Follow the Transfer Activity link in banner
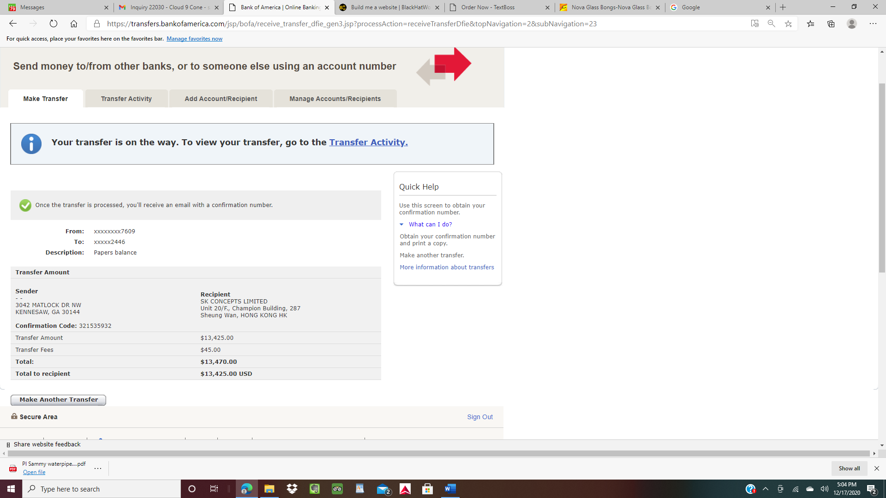886x498 pixels. 368,142
